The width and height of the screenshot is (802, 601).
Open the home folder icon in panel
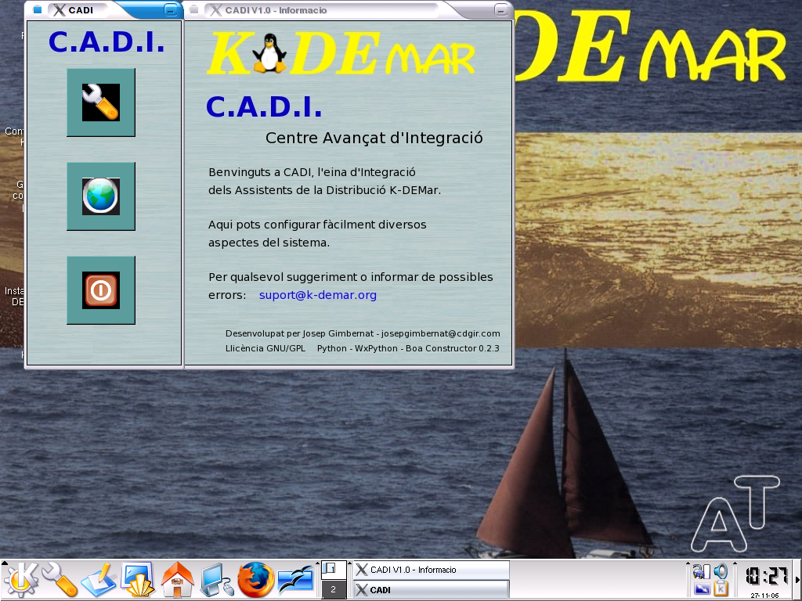178,580
